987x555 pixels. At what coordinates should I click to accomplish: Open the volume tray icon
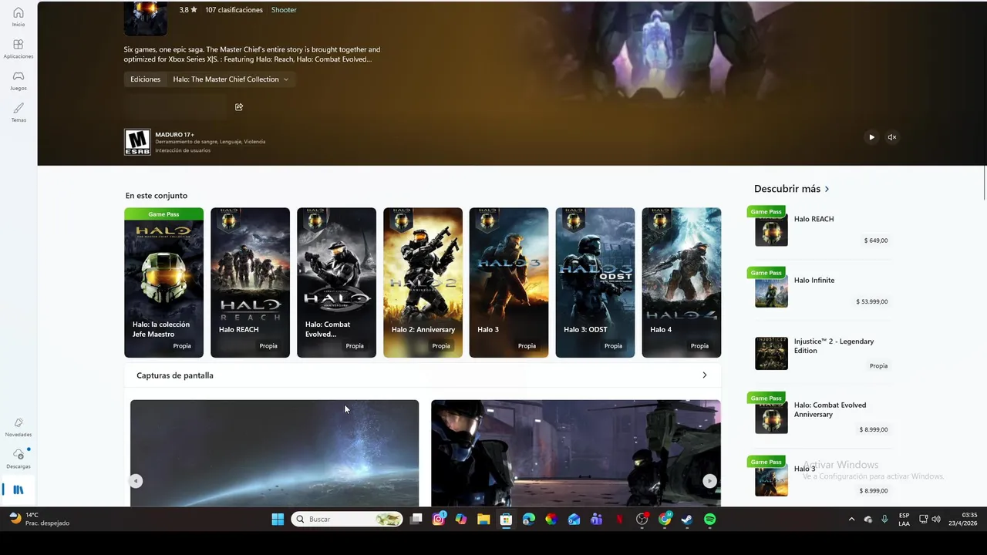point(936,520)
